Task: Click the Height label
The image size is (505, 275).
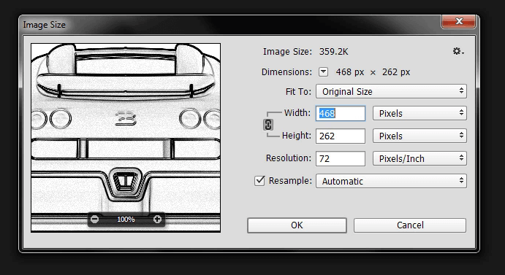Action: [297, 136]
